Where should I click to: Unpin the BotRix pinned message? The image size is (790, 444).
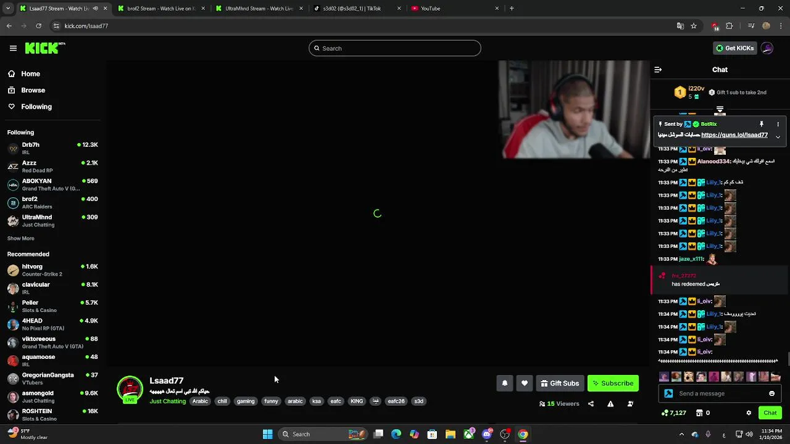762,124
